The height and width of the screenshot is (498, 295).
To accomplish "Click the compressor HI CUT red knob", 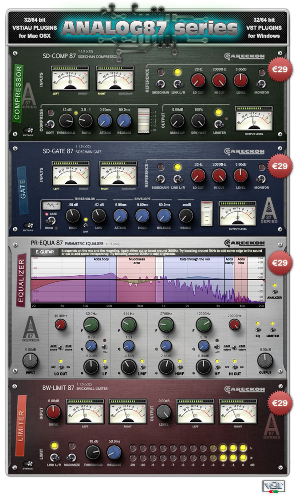I will [x=220, y=80].
